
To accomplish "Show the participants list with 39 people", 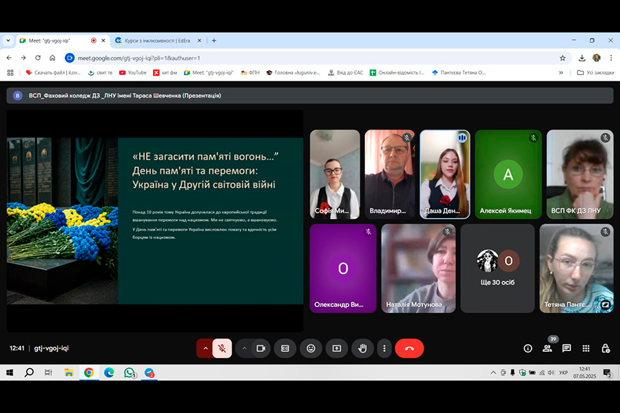I will click(547, 348).
